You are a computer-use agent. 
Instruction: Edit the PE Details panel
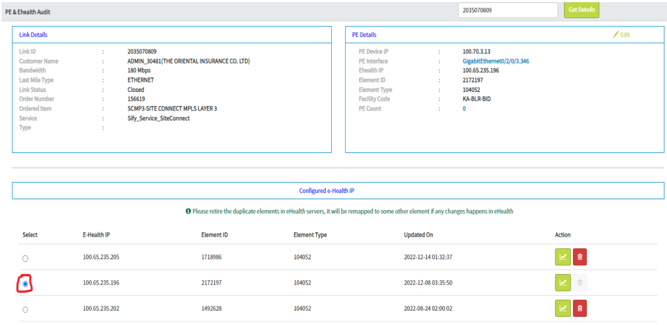point(621,35)
